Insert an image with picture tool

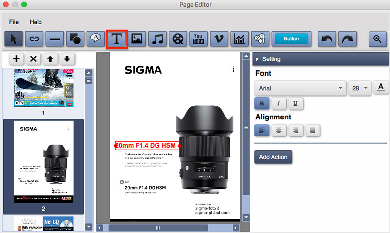pos(137,39)
